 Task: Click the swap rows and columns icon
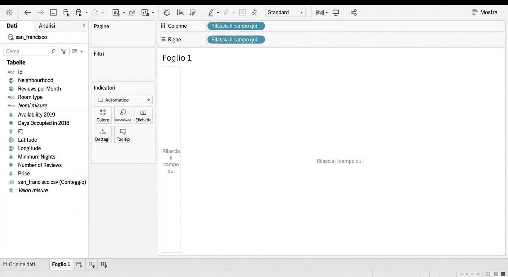[x=167, y=13]
